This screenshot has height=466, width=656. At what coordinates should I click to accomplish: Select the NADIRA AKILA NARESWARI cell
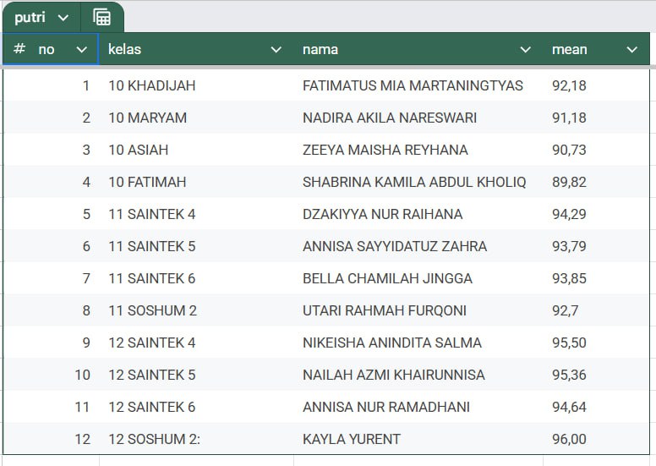click(390, 118)
